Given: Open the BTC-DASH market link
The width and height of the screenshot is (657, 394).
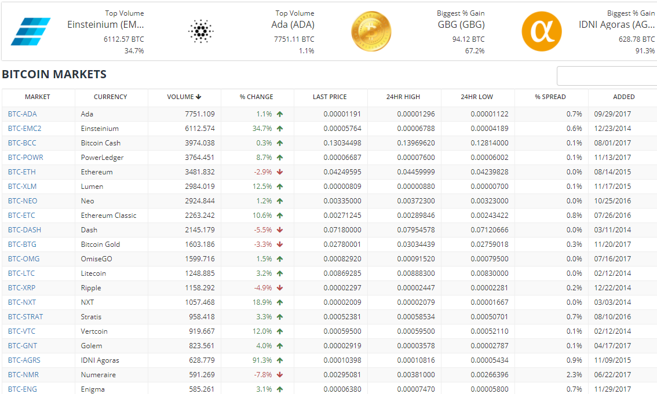Looking at the screenshot, I should (24, 229).
